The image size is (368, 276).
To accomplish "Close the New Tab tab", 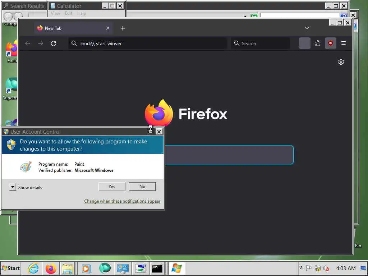I will tap(108, 28).
